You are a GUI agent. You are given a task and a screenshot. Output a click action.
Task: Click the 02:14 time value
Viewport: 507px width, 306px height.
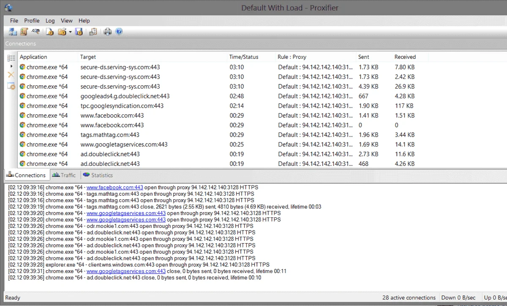coord(237,106)
